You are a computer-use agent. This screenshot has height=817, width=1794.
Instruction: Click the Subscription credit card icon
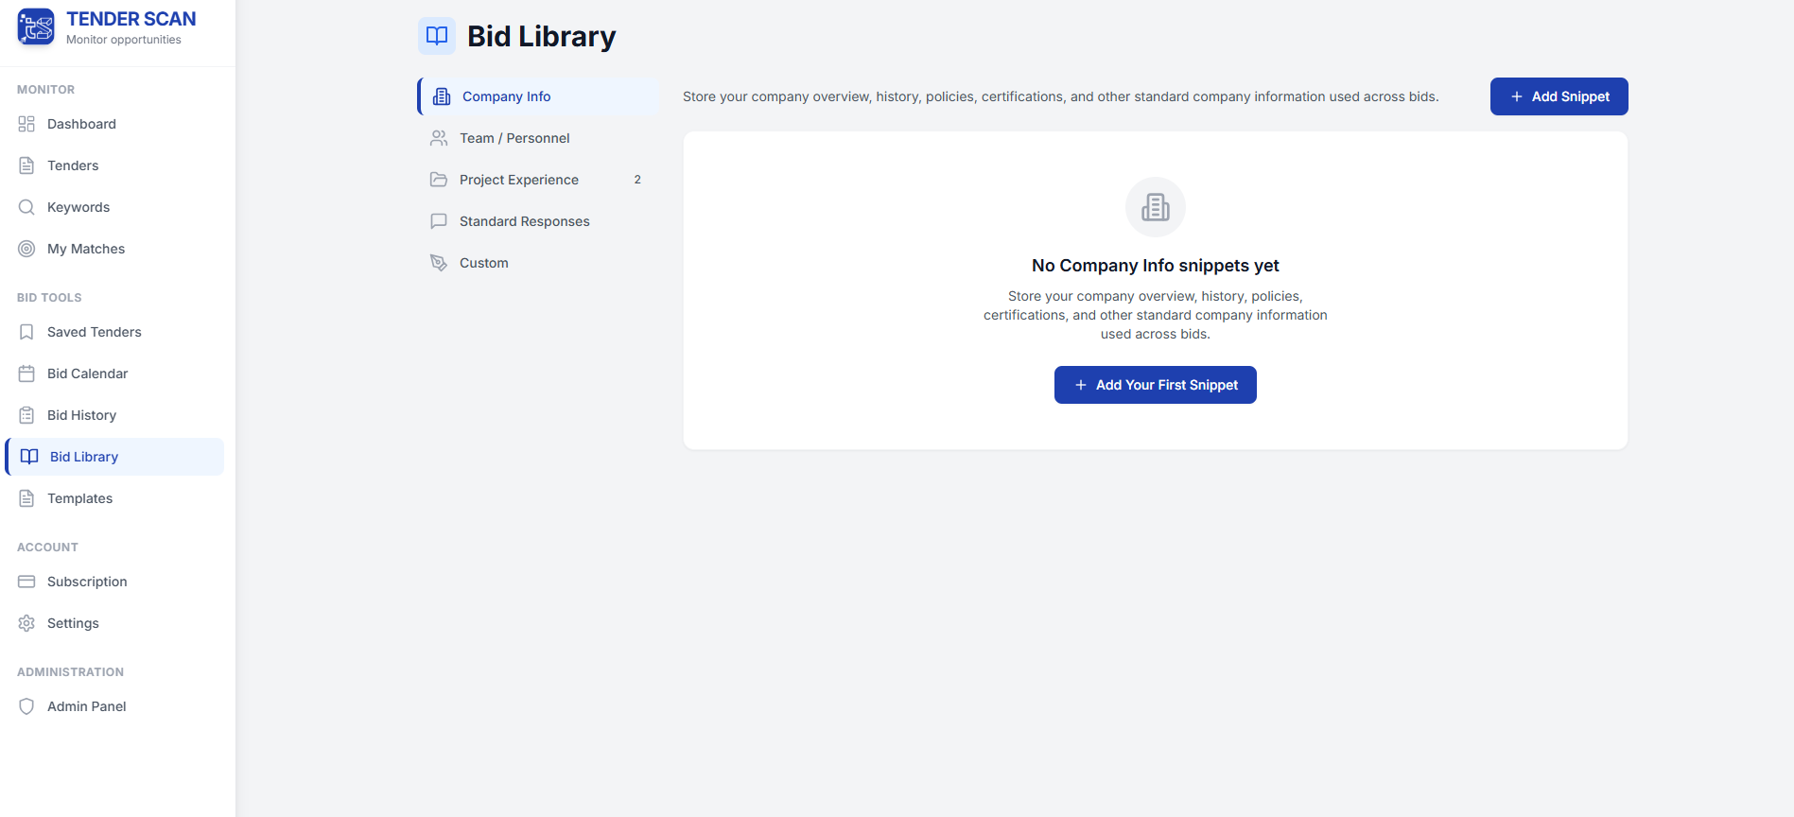26,582
